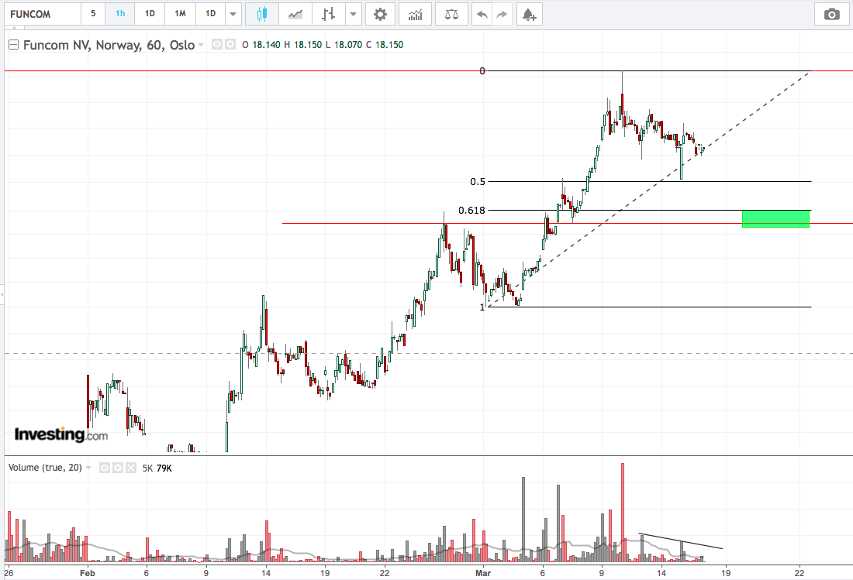Click the Volume (true, 20) label
Screen dimensions: 853x580
(x=45, y=468)
